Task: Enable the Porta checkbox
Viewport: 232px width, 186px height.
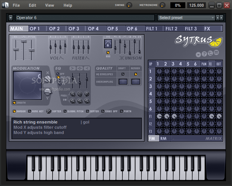Action: (x=121, y=111)
